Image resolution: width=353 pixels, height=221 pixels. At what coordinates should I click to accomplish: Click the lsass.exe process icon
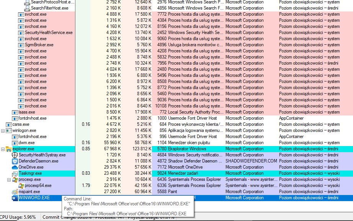15,112
